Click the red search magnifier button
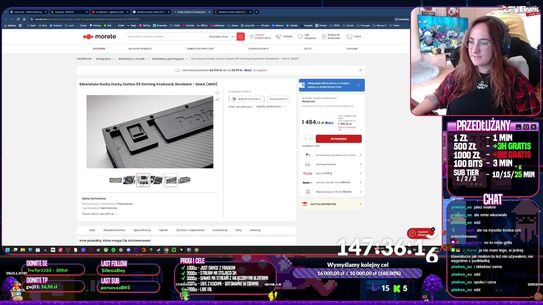Screen dimensions: 543x305 241,36
